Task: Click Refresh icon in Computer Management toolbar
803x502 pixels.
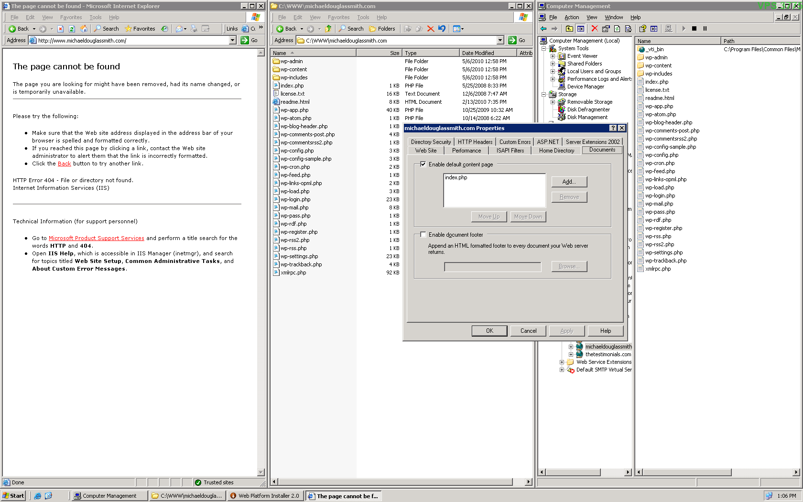Action: tap(617, 29)
